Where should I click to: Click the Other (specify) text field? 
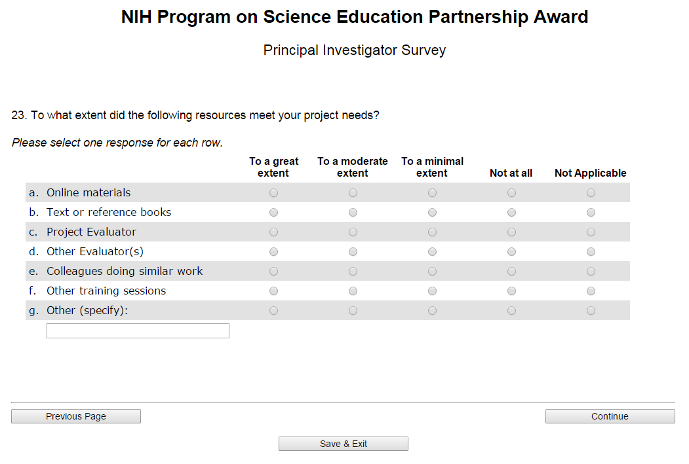[138, 331]
